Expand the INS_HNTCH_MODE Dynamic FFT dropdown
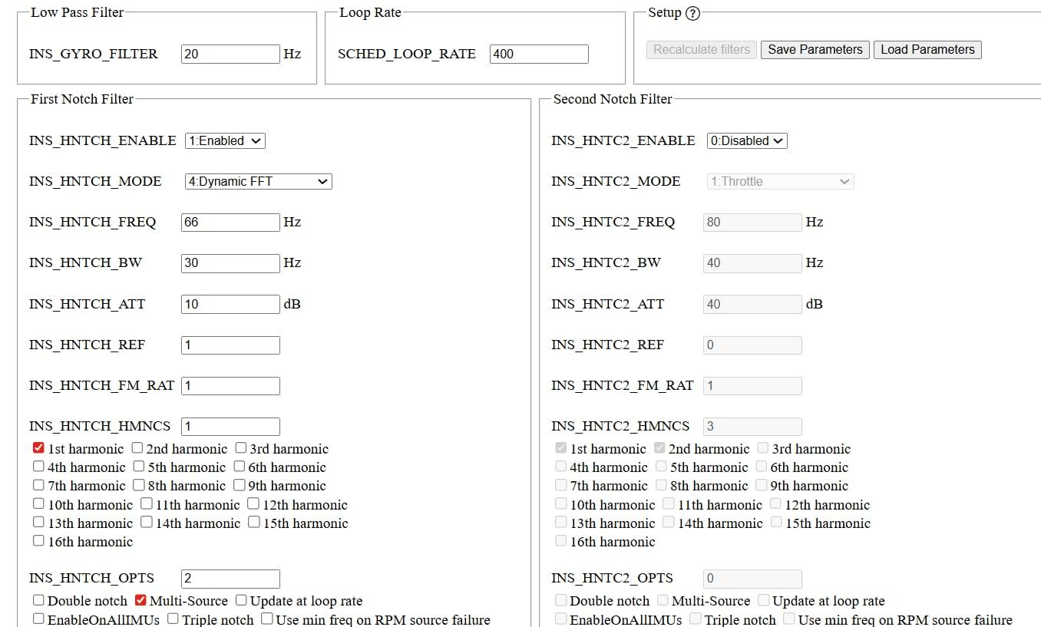This screenshot has width=1041, height=627. (258, 181)
